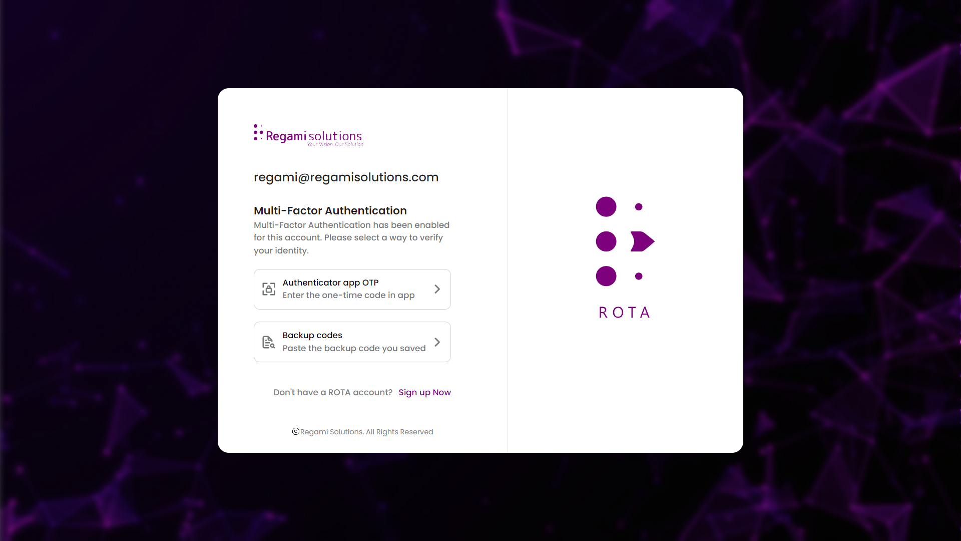Click 'Enter the one-time code in app' text
Viewport: 961px width, 541px height.
point(348,296)
